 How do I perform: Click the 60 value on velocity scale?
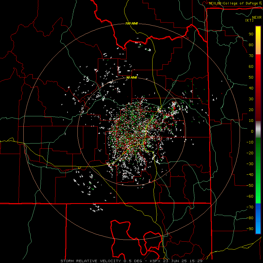251,66
